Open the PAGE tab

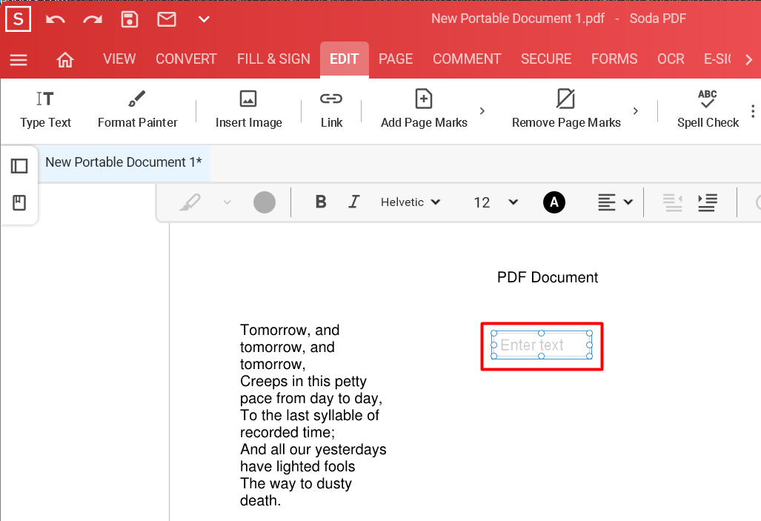point(396,59)
